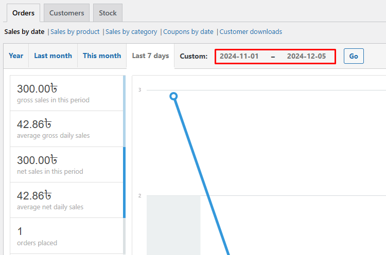The width and height of the screenshot is (386, 255).
Task: View the Sales by product report
Action: pos(75,32)
